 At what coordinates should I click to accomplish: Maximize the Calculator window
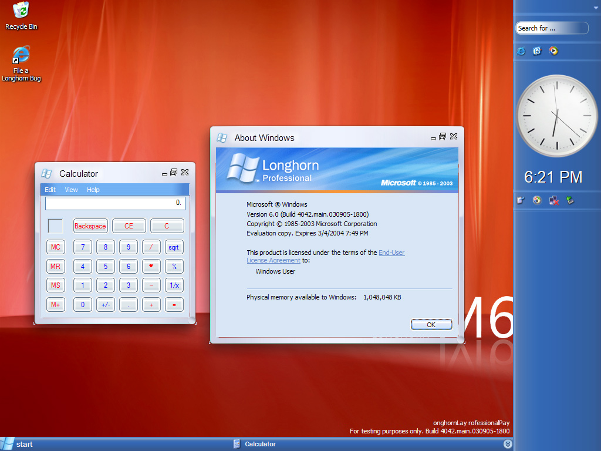click(x=174, y=172)
